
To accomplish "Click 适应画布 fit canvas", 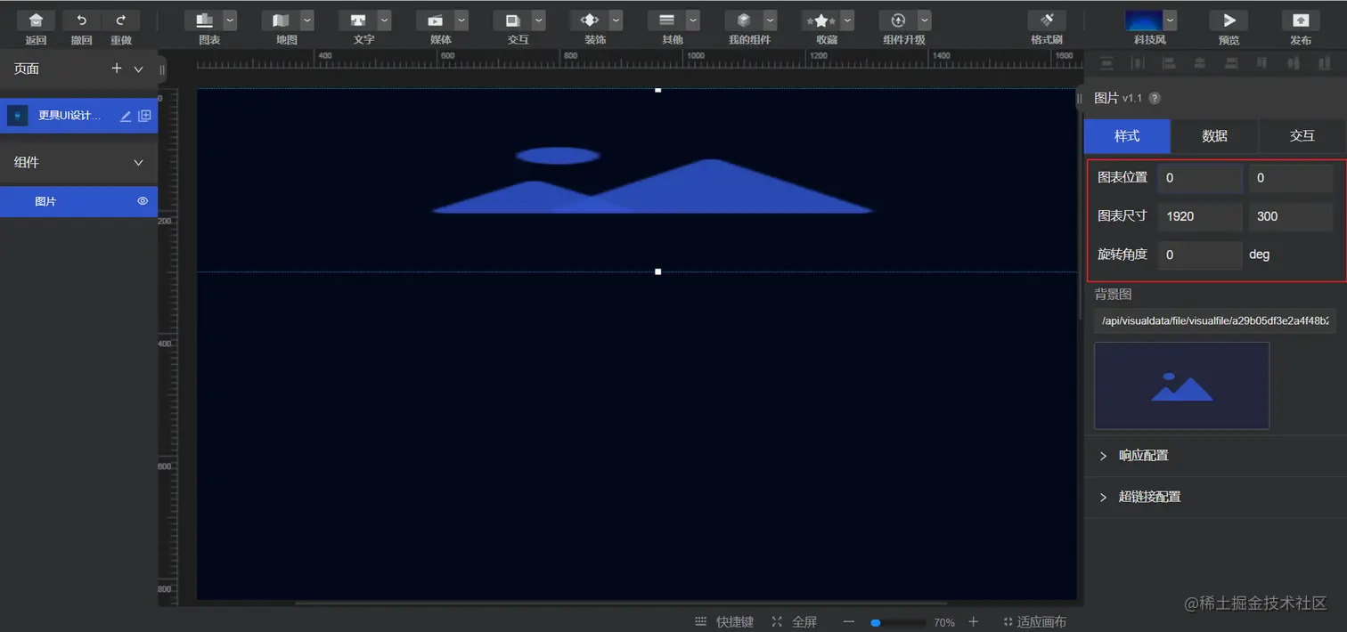I will coord(1034,622).
